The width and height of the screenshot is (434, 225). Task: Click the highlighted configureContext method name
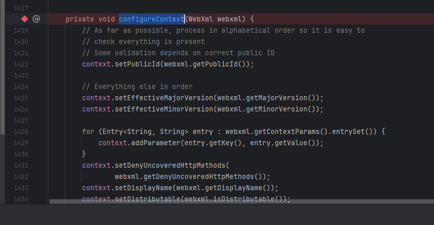coord(151,19)
